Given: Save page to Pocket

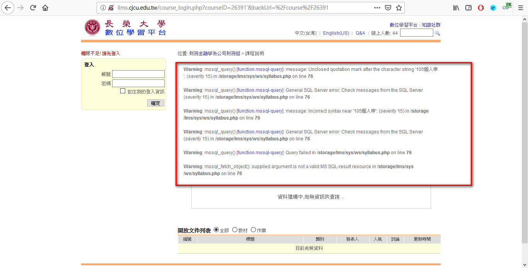Looking at the screenshot, I should [388, 8].
